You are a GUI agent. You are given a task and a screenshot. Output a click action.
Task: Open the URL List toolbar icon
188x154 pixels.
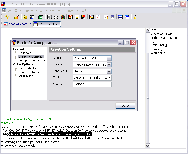113,17
